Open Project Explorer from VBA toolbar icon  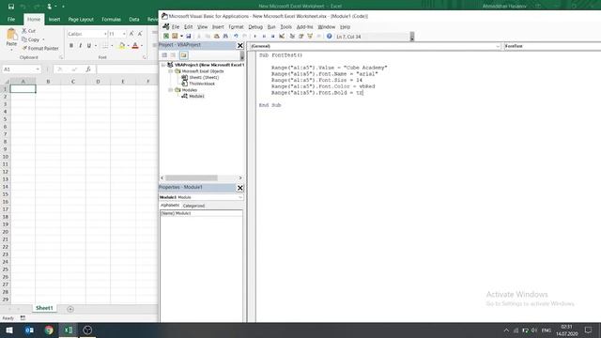(x=292, y=36)
